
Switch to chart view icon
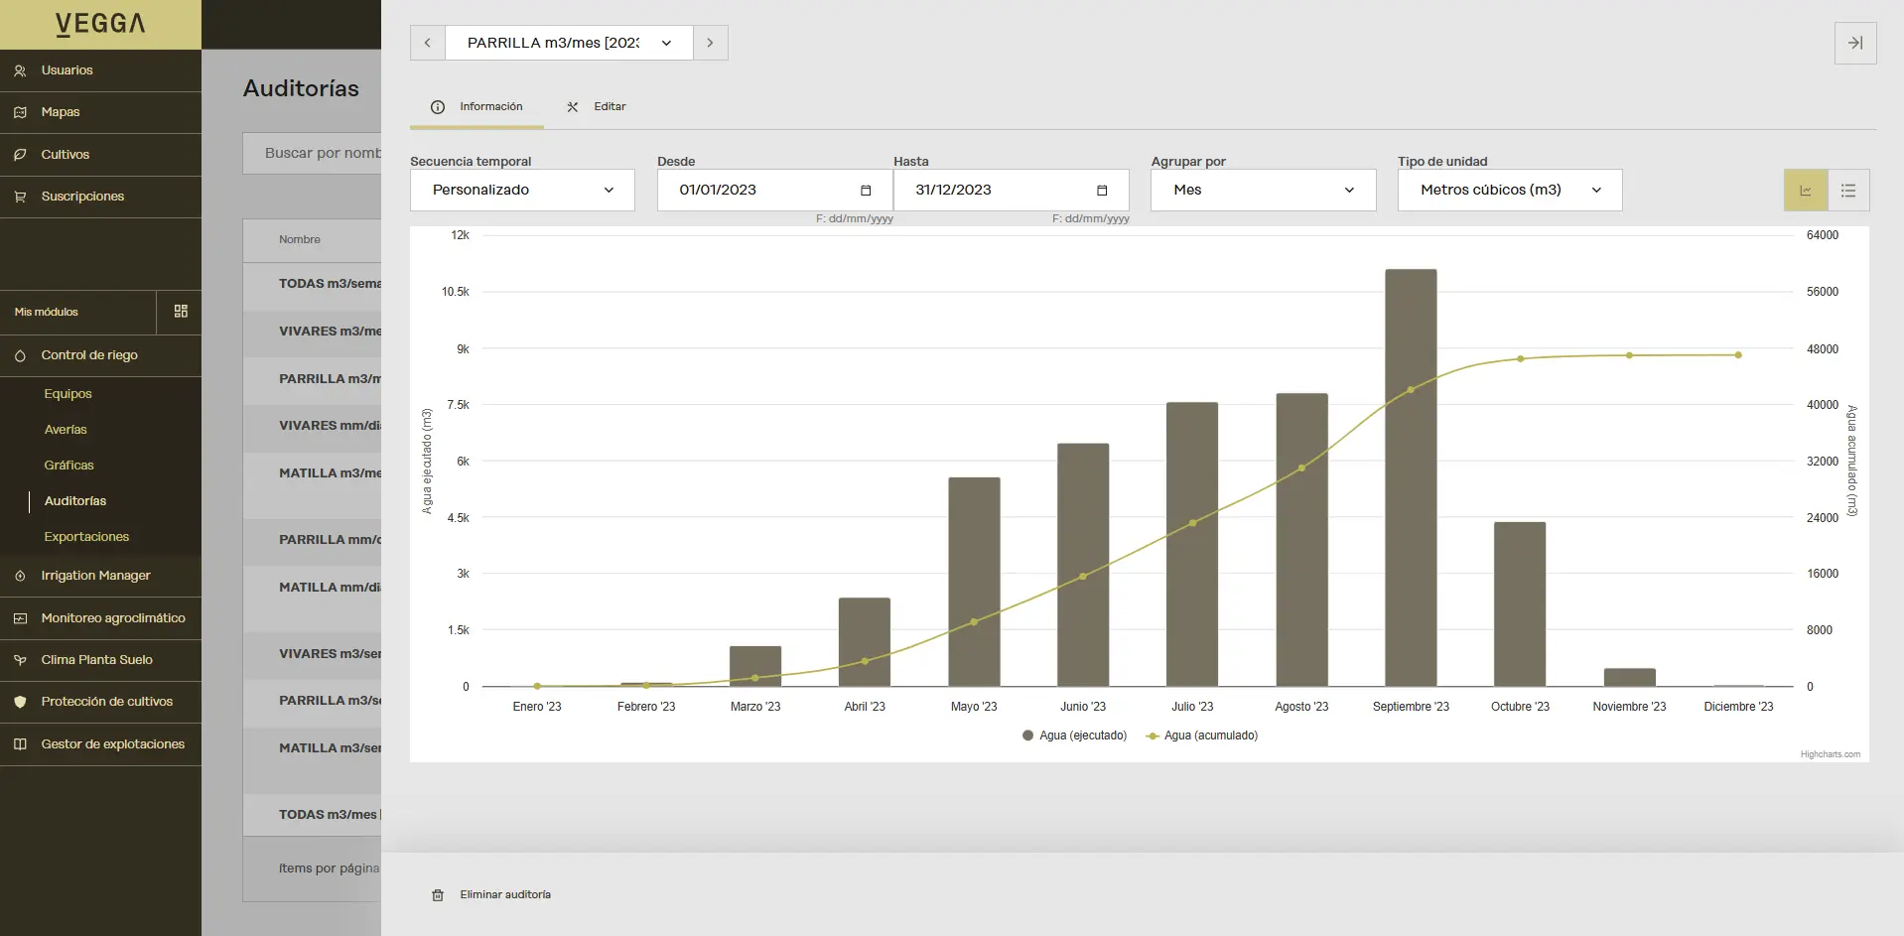pos(1805,191)
